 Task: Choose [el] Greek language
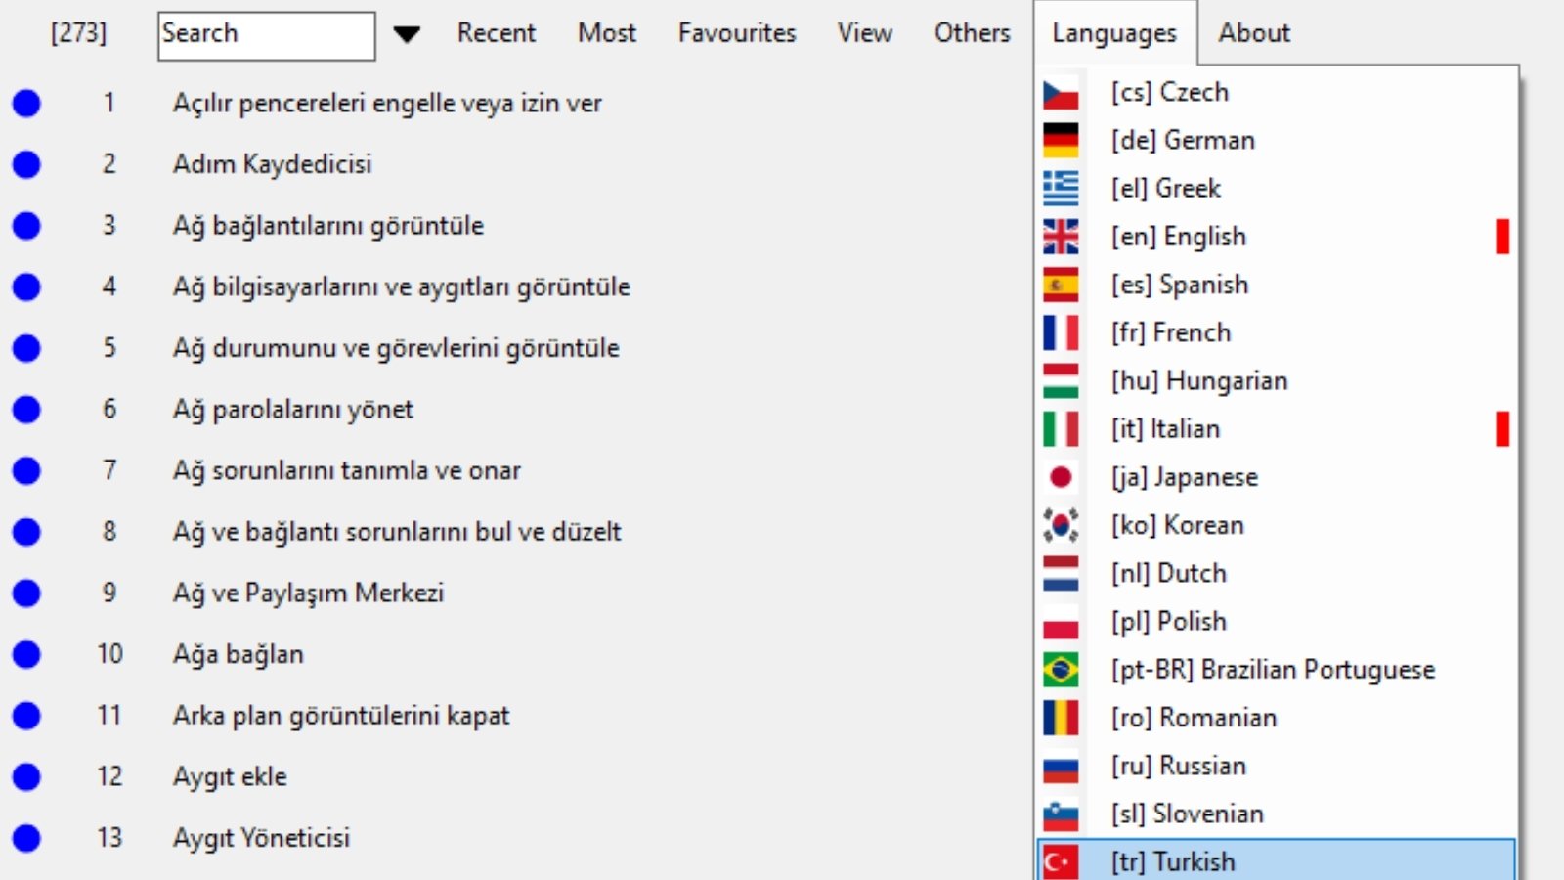[1276, 188]
